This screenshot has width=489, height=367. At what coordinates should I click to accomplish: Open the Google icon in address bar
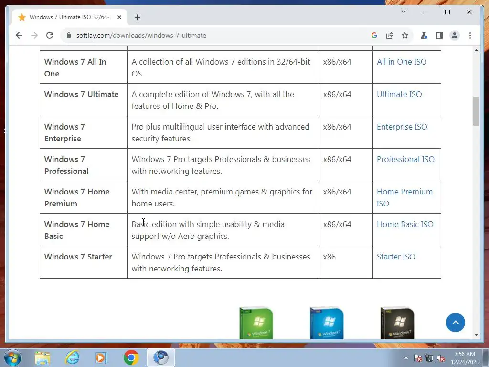[374, 35]
